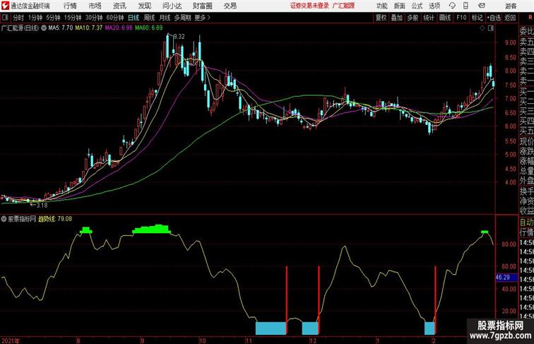
Task: Click the 多股 multi-stock button
Action: pyautogui.click(x=413, y=18)
